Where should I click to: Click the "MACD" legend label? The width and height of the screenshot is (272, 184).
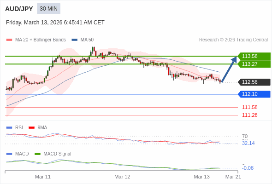click(22, 154)
